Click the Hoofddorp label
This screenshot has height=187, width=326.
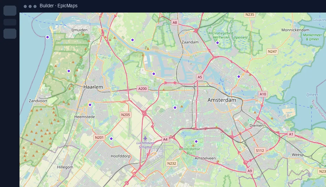click(121, 156)
